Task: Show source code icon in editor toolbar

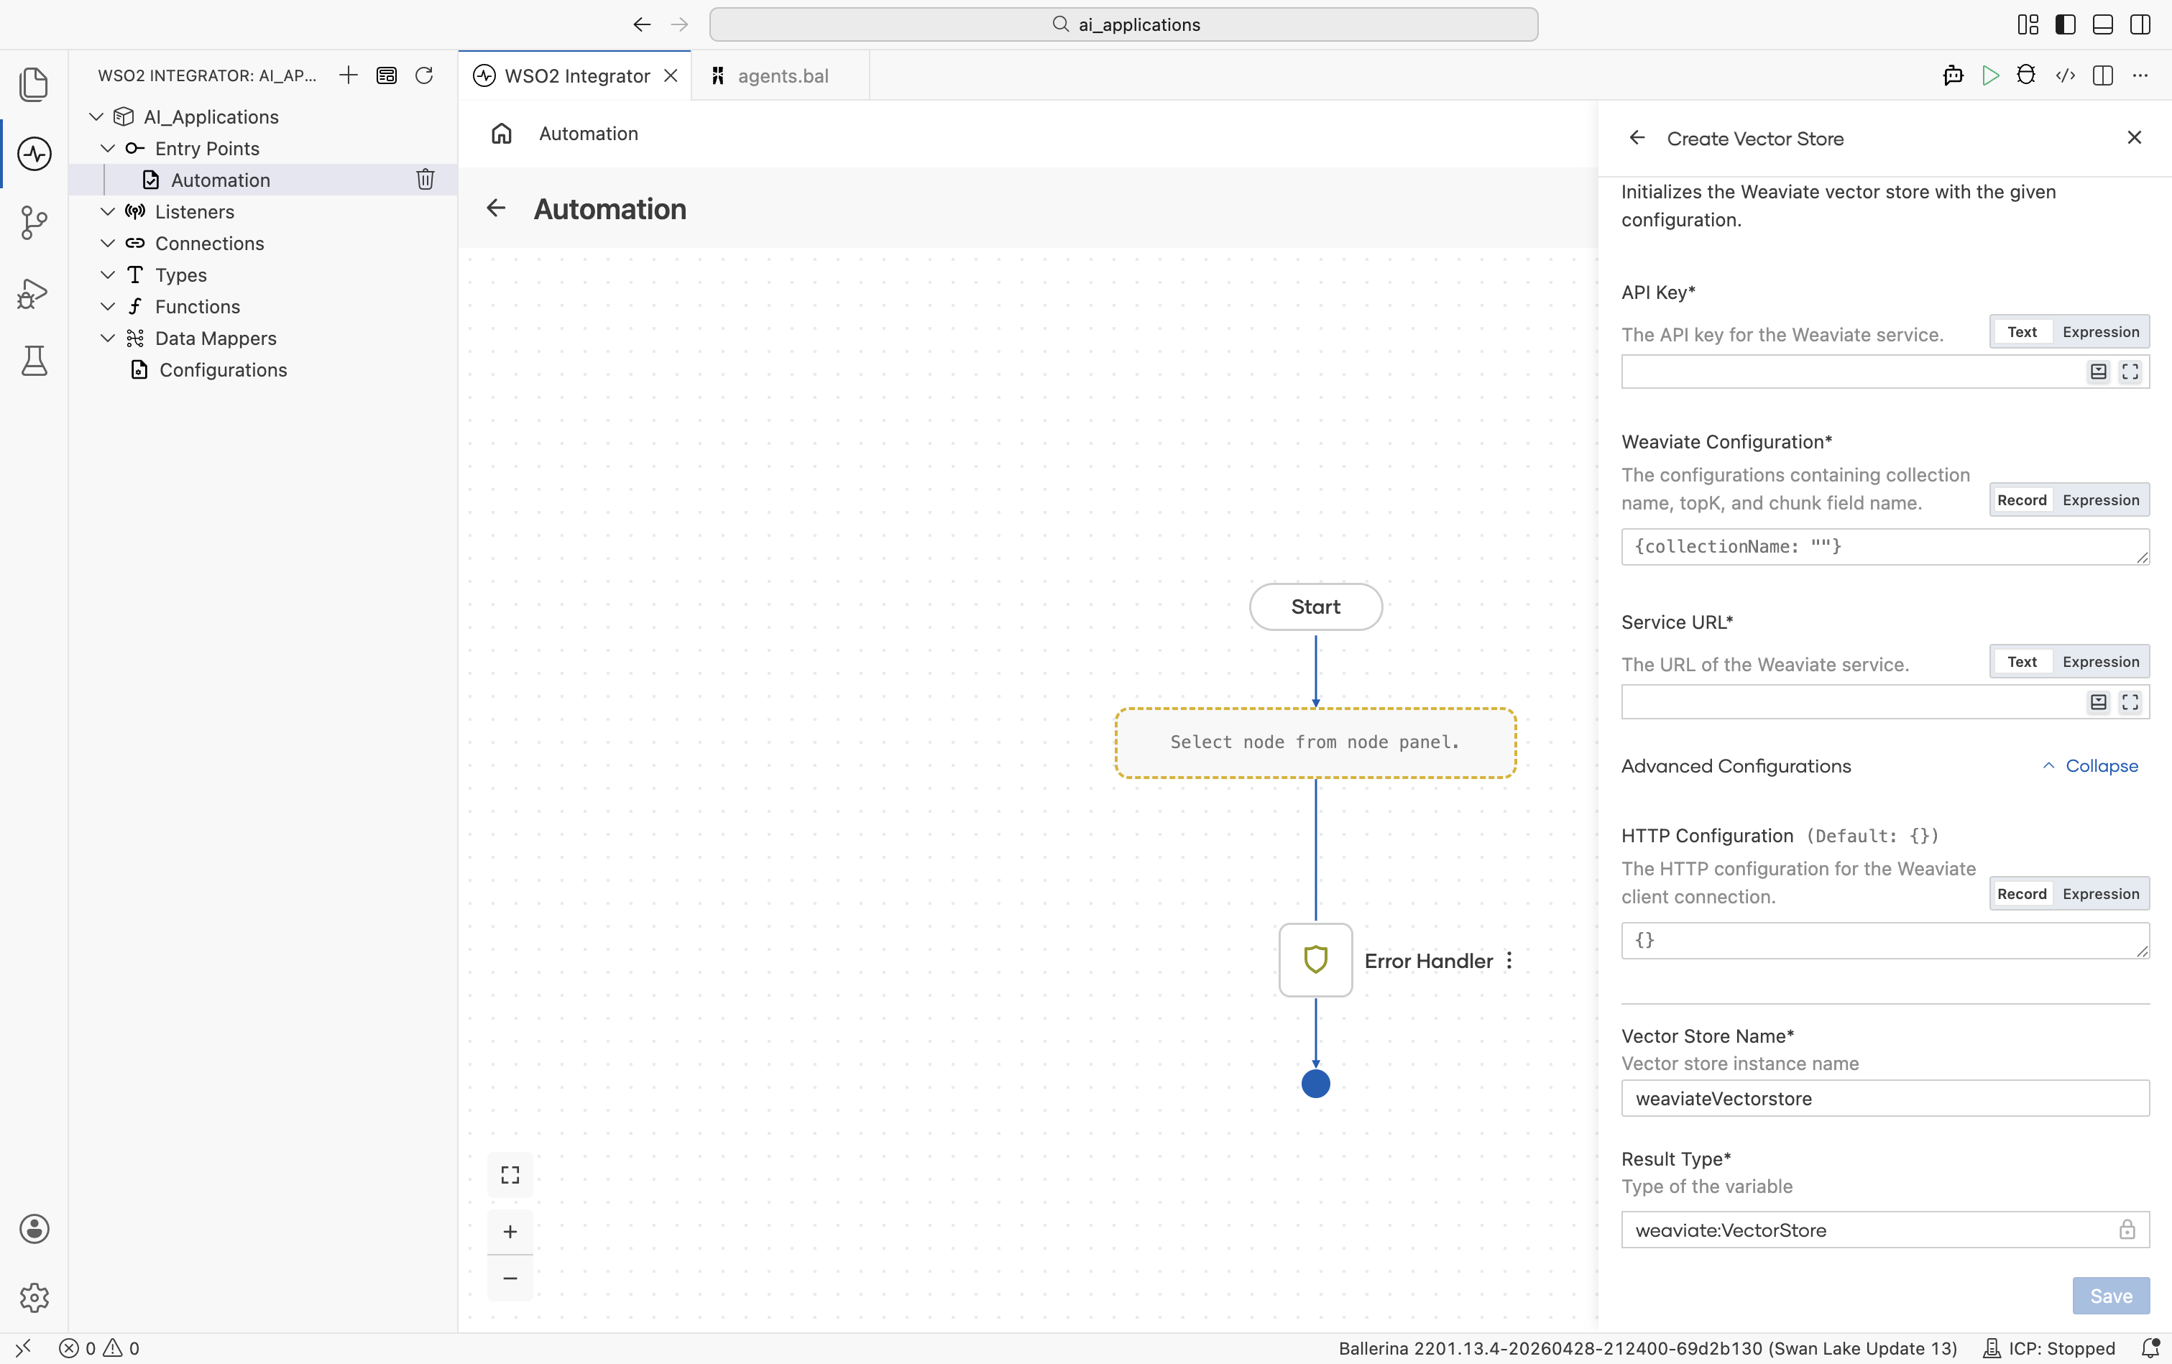Action: pos(2065,75)
